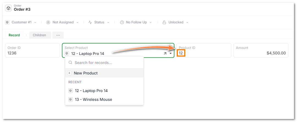Select 13 - Wireless Mouse from recent list
Screen dimensions: 297x122
point(93,99)
